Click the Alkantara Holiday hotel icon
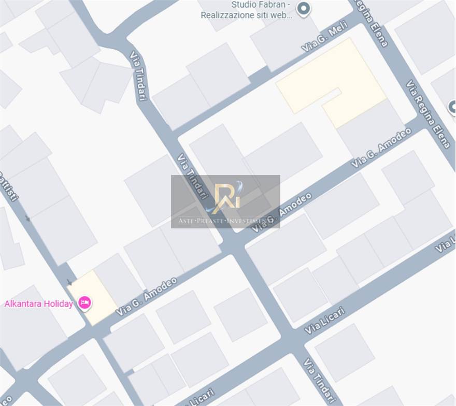Screen dimensions: 456x406 [85, 303]
